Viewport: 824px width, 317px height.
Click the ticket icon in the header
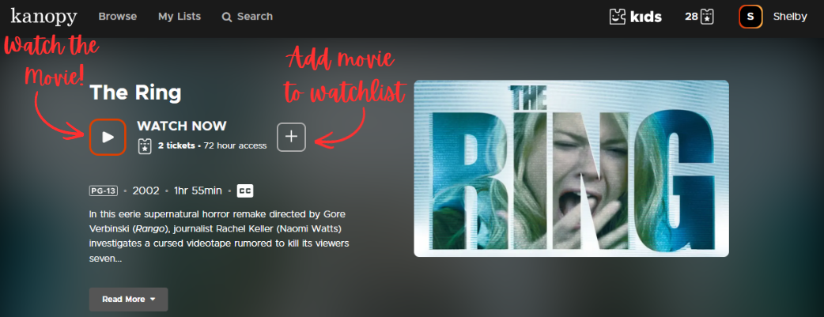tap(707, 17)
